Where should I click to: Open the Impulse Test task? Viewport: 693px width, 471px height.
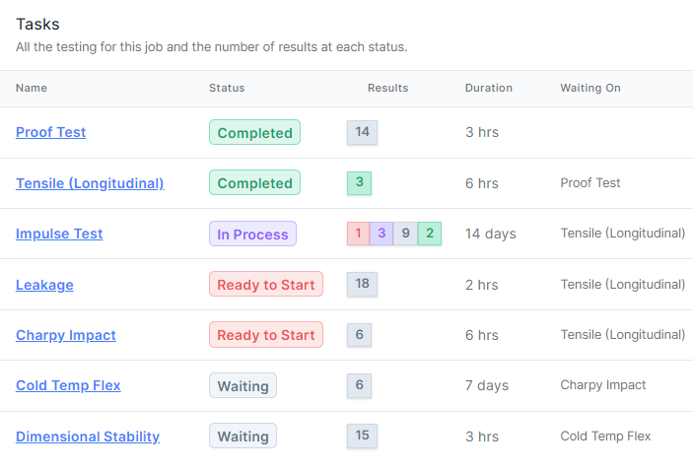(59, 234)
